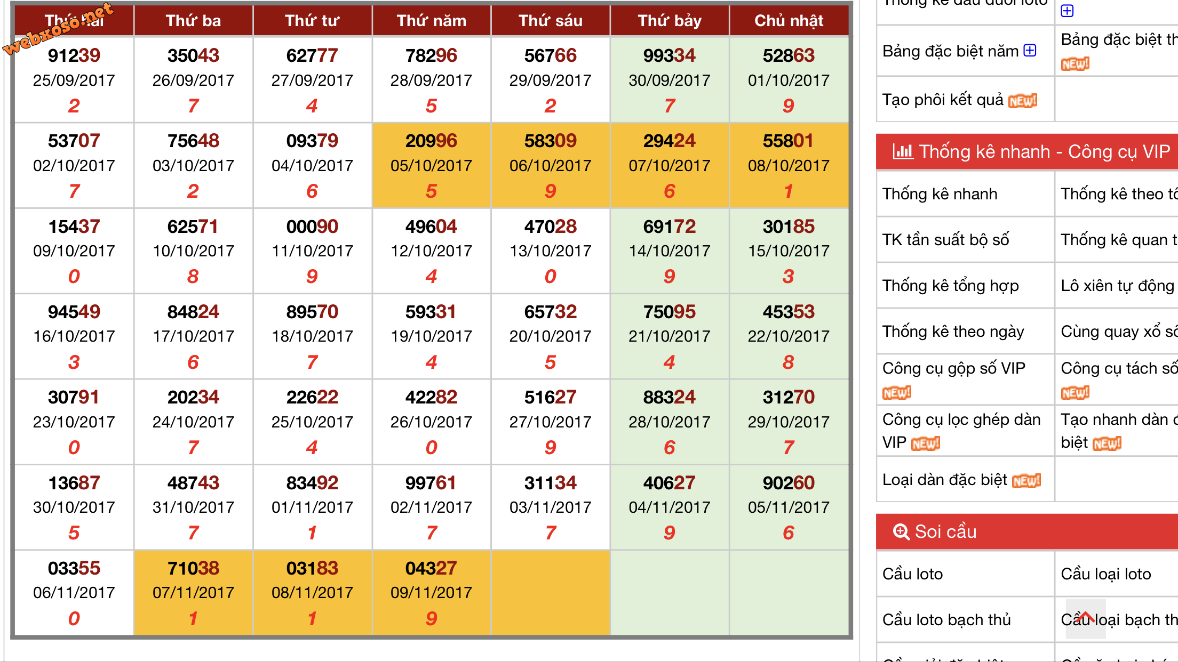The width and height of the screenshot is (1178, 662).
Task: Click the Thứ tư column header
Action: (x=312, y=20)
